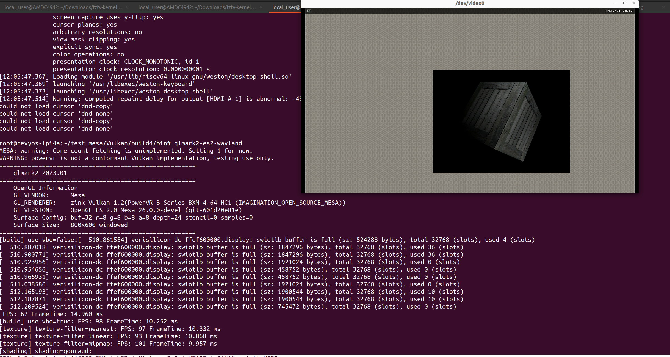Close the /dev/video0 window
Image resolution: width=670 pixels, height=357 pixels.
point(634,3)
